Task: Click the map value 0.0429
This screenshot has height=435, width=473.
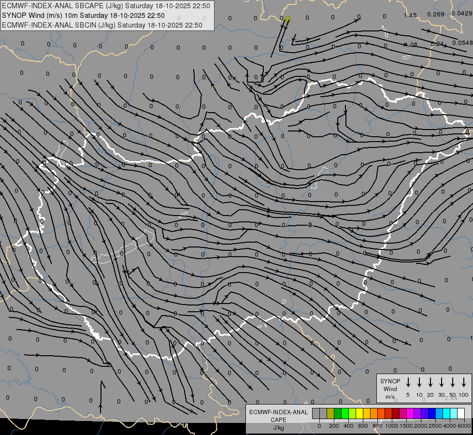Action: (x=462, y=13)
